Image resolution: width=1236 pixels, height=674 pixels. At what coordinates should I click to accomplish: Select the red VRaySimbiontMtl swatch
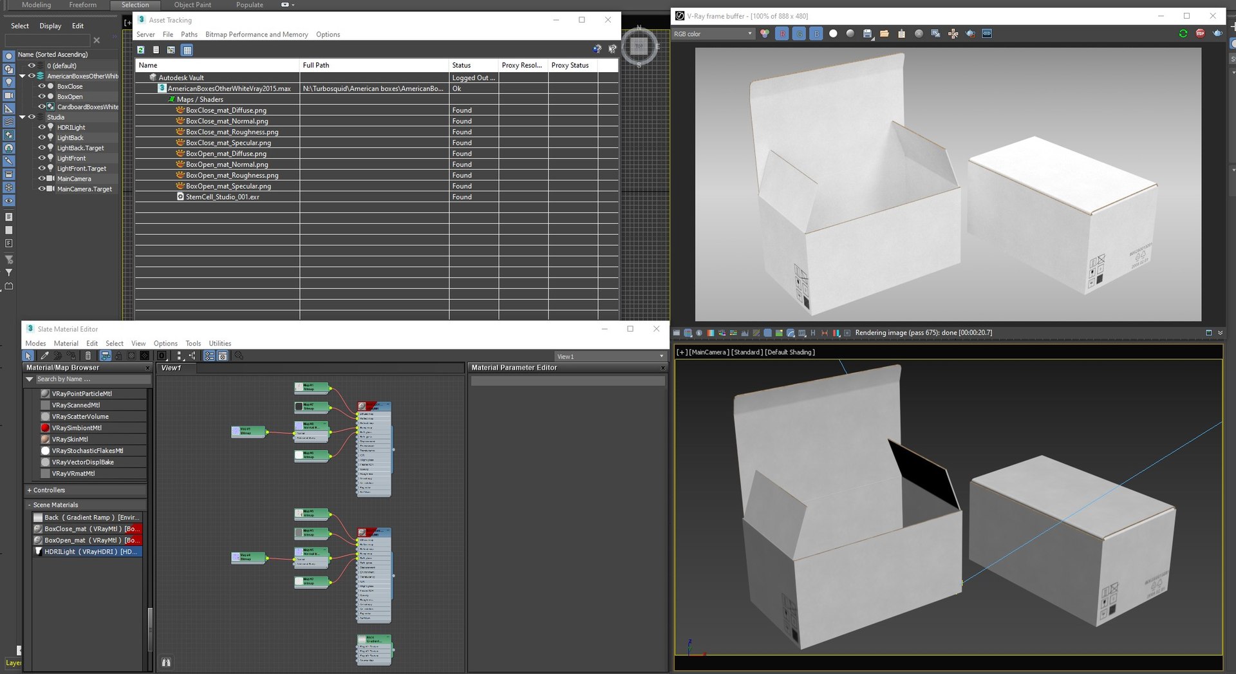click(45, 428)
